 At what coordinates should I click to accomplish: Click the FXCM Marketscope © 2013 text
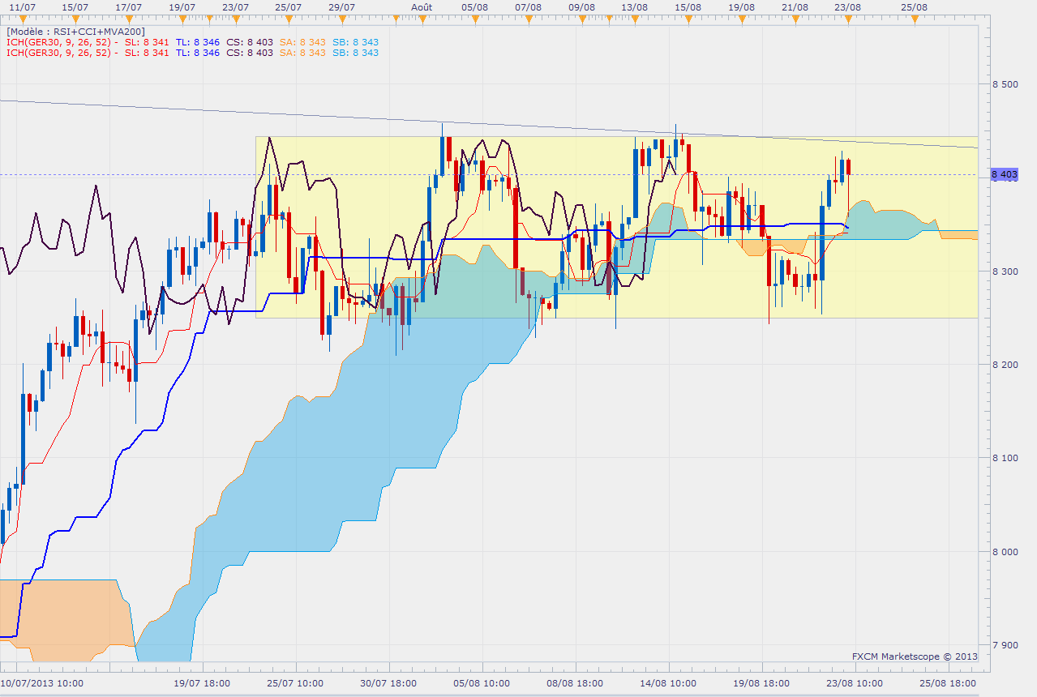point(915,656)
